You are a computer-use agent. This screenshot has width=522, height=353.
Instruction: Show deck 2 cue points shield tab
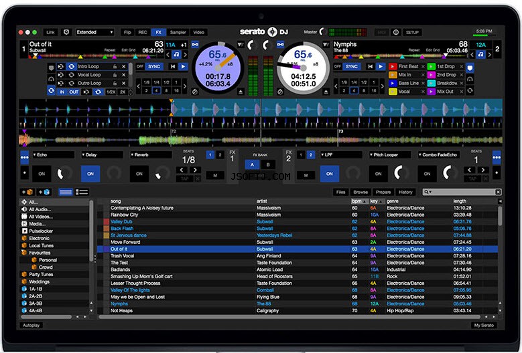[x=470, y=68]
